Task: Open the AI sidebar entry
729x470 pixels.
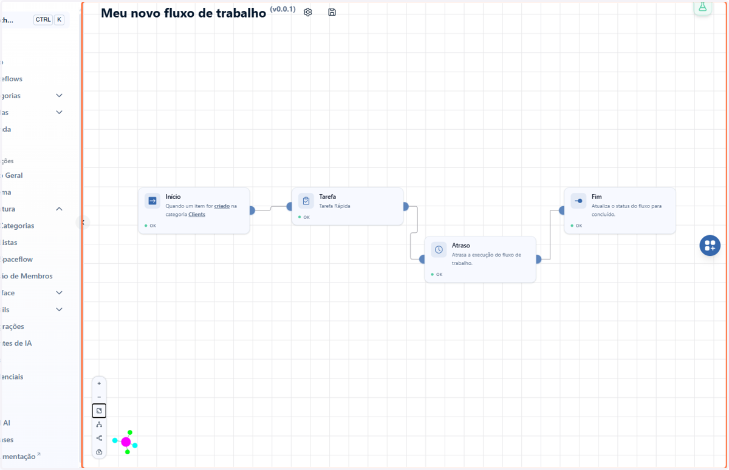Action: click(6, 423)
